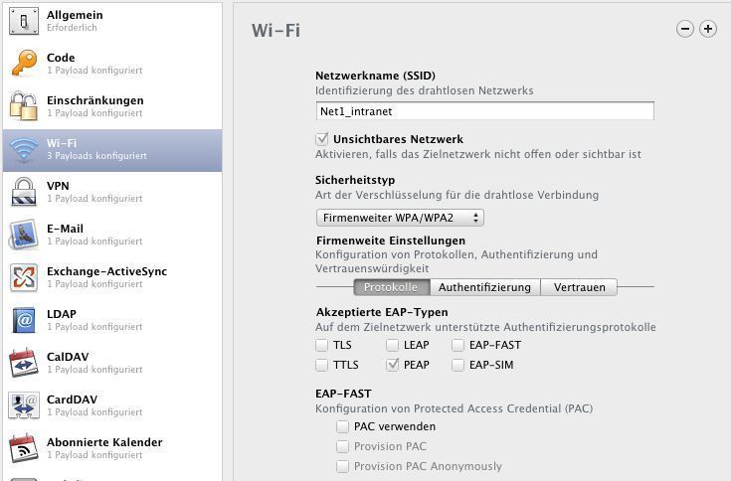Screen dimensions: 731x481
Task: Select the Allgemein switch icon
Action: [23, 21]
